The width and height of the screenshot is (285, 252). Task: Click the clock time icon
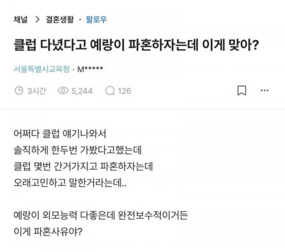pyautogui.click(x=19, y=91)
